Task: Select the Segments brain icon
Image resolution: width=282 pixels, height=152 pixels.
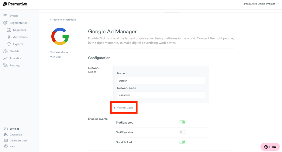Action: (9, 30)
